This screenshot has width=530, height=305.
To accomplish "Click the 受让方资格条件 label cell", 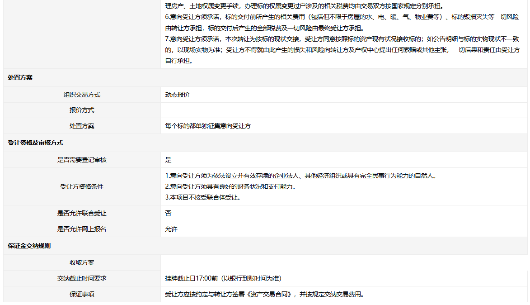I will click(x=82, y=186).
